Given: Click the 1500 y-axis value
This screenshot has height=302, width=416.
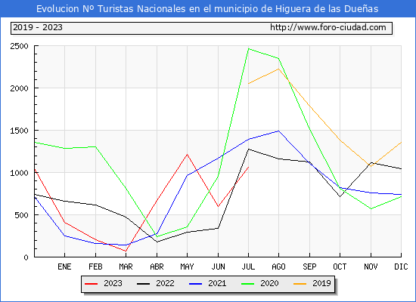Looking at the screenshot, I should (x=19, y=131).
